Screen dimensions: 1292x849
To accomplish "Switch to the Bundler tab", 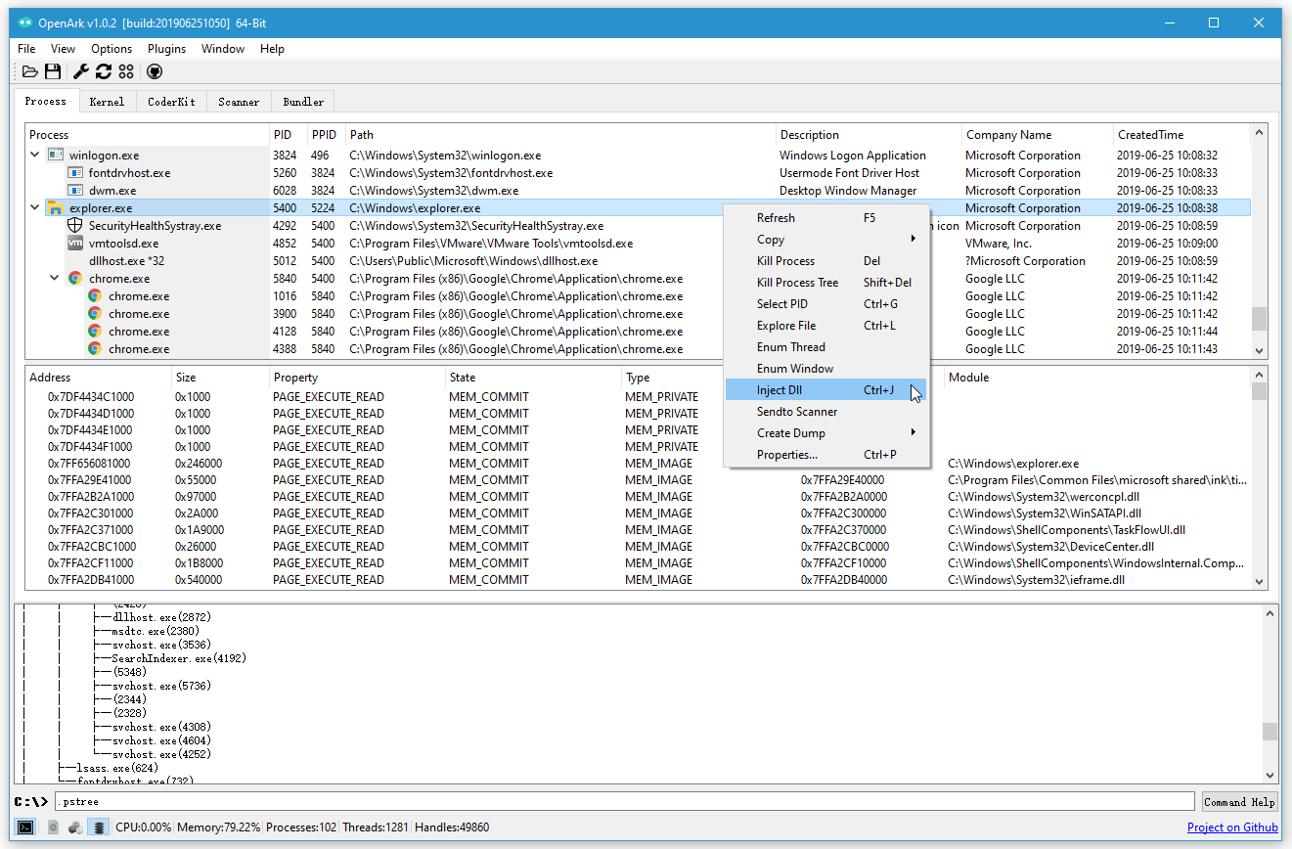I will [x=303, y=102].
